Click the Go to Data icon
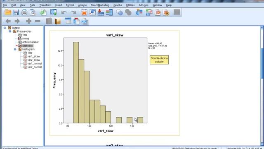Screen dimensions: 264x149 tap(84, 12)
